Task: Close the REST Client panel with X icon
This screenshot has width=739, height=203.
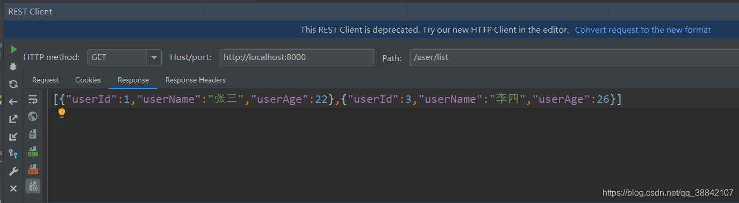Action: (13, 189)
